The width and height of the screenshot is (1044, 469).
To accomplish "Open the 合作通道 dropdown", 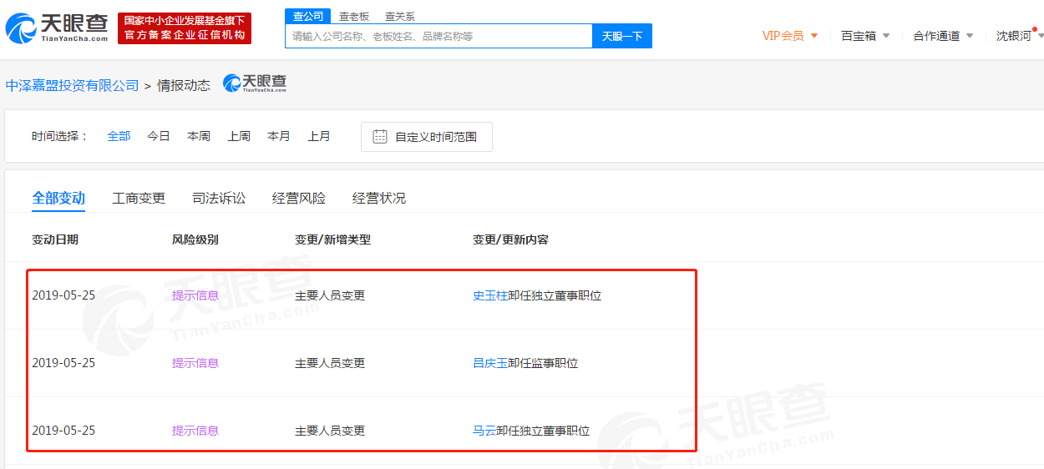I will pos(943,36).
